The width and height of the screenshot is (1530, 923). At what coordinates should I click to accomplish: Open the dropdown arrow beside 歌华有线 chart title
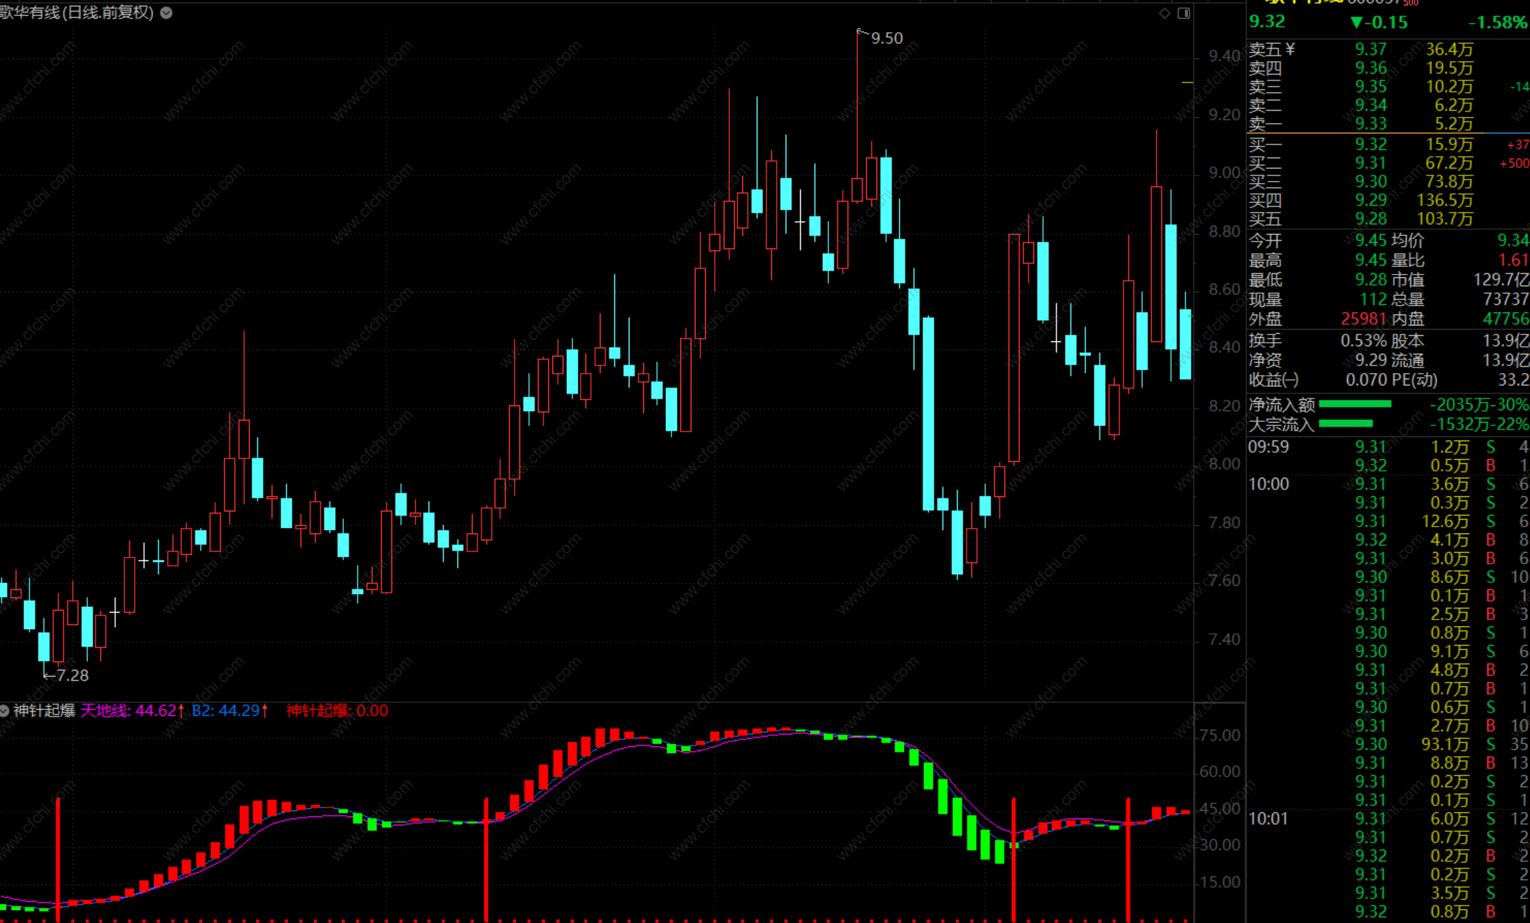[166, 12]
